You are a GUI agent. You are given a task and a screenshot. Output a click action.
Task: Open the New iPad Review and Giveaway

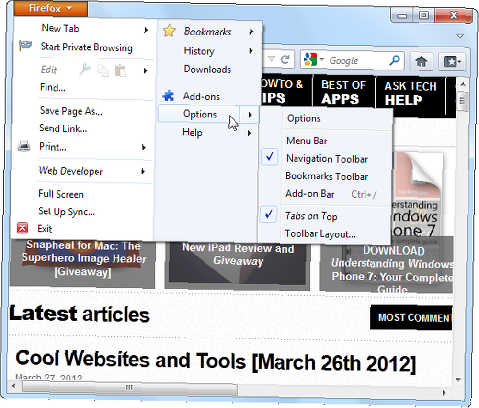238,254
